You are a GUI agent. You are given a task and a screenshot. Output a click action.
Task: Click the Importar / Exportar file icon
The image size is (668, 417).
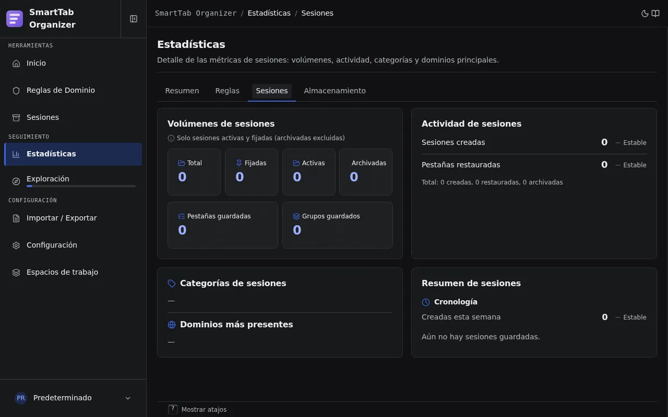click(16, 218)
